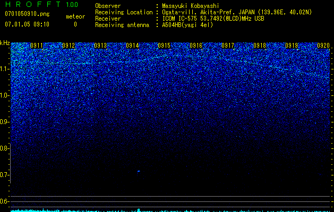This screenshot has height=212, width=334.
Task: Click the 0914 time marker
Action: pos(132,46)
